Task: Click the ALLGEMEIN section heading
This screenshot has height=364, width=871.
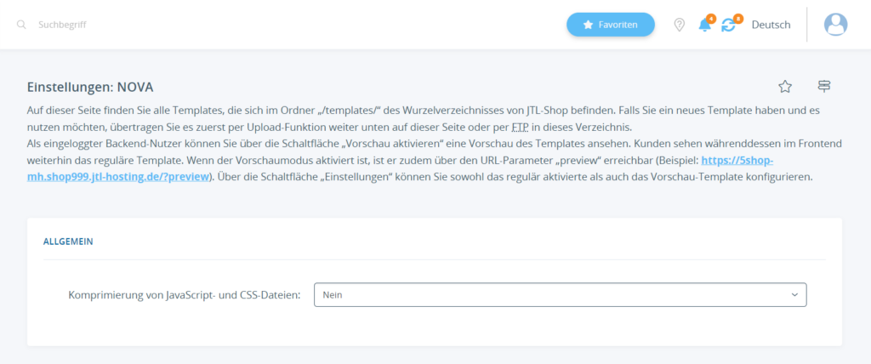Action: pos(68,242)
